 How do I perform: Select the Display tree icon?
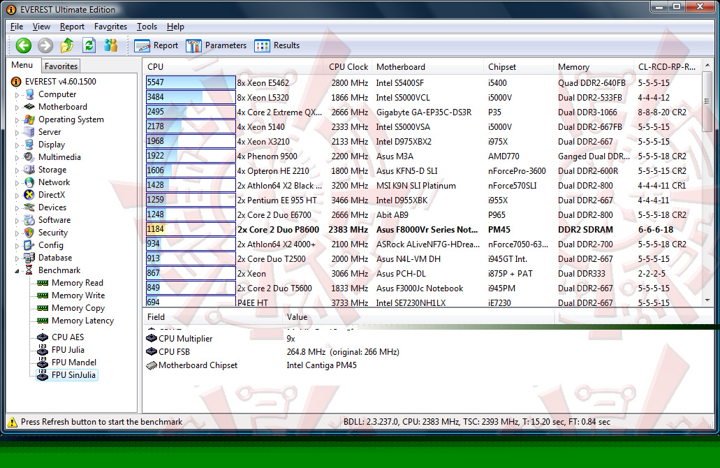[x=29, y=144]
